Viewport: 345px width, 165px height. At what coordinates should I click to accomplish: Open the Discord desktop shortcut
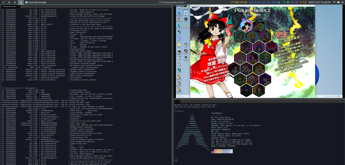pyautogui.click(x=179, y=39)
